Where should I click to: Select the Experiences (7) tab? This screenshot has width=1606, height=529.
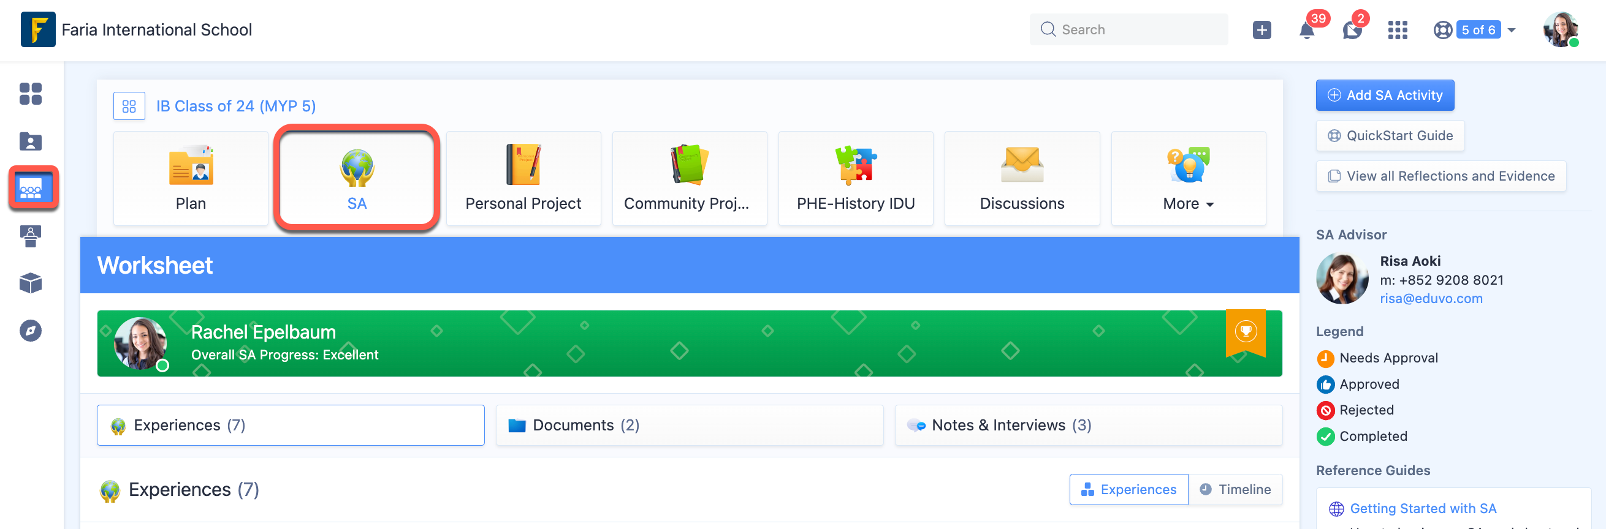[291, 425]
